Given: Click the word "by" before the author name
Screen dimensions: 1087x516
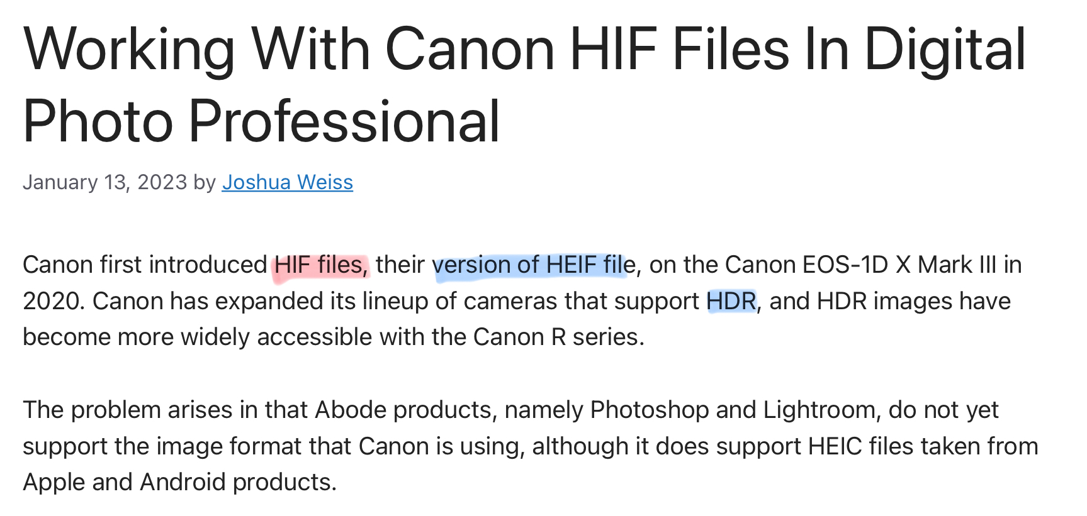Looking at the screenshot, I should click(205, 183).
